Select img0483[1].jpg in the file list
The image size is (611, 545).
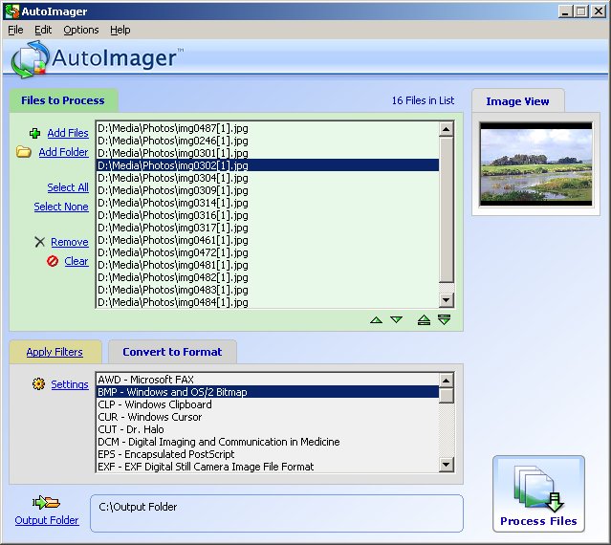coord(268,291)
